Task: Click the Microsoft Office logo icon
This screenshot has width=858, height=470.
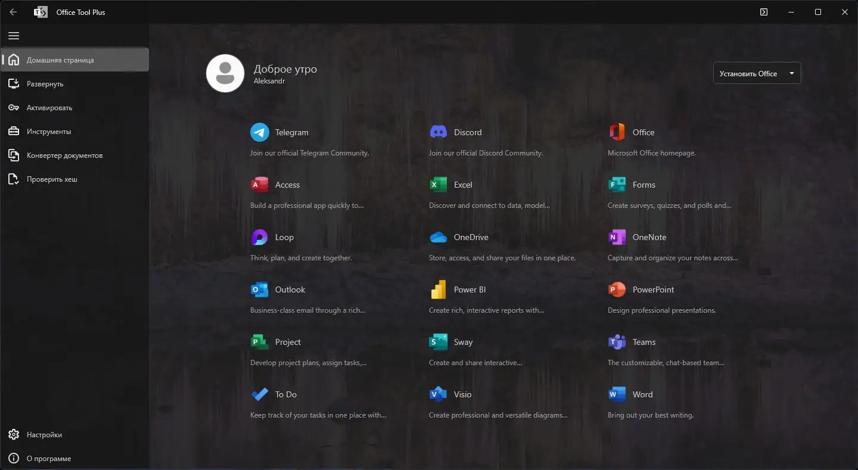Action: (617, 132)
